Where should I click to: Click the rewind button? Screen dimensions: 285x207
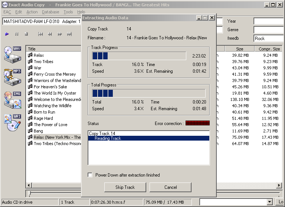pyautogui.click(x=50, y=34)
